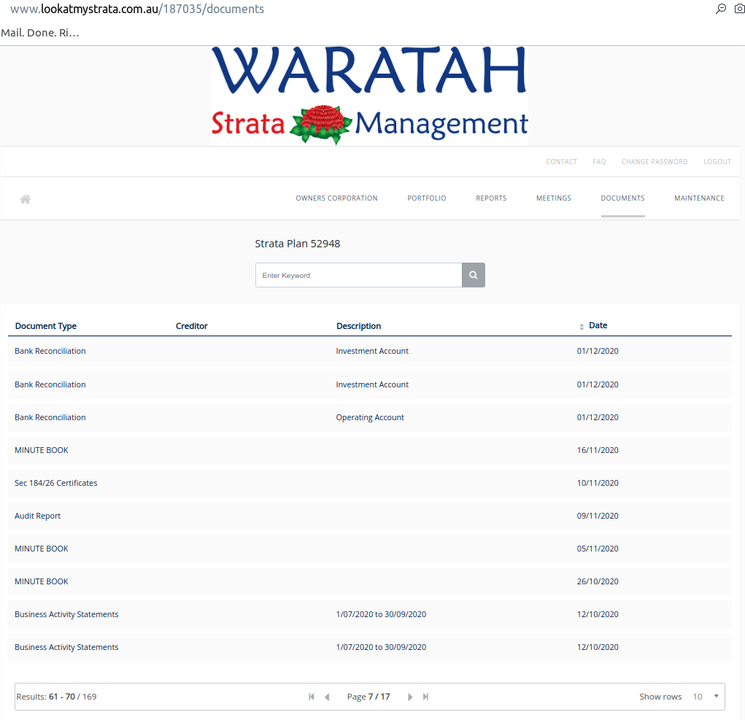Open the Portfolio menu
This screenshot has height=720, width=745.
pos(427,198)
